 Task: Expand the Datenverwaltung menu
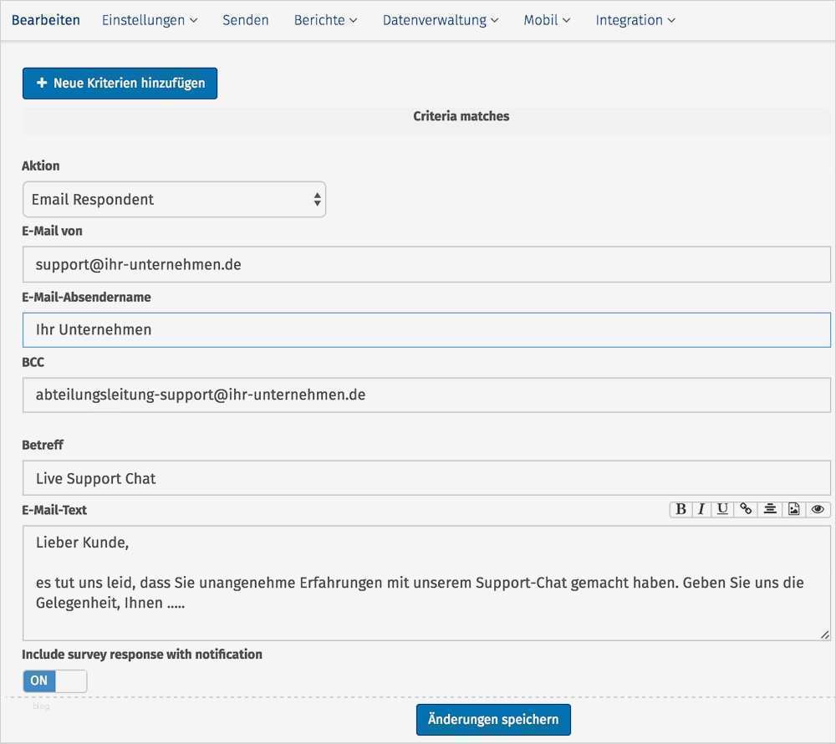(x=441, y=19)
